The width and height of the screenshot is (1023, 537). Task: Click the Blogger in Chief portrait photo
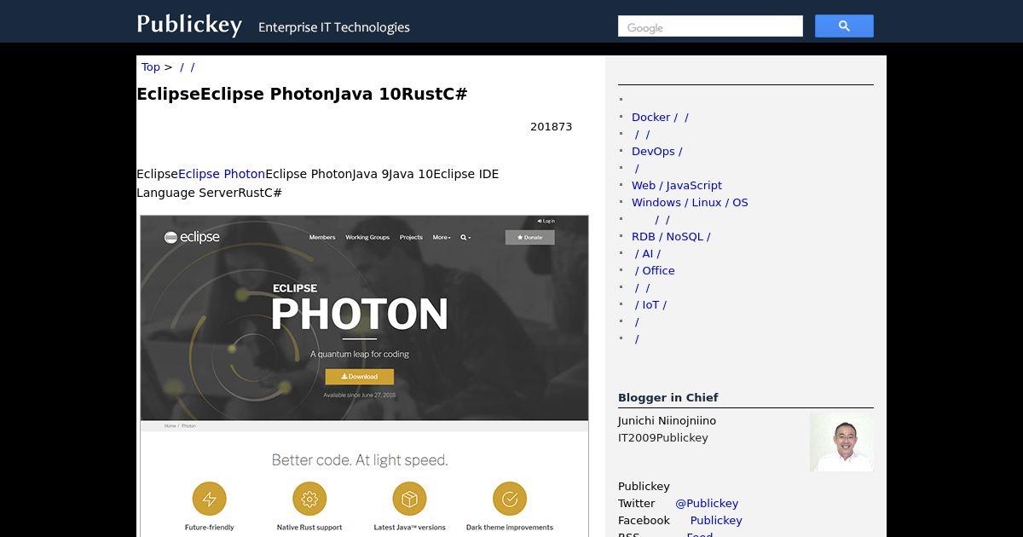pyautogui.click(x=841, y=442)
